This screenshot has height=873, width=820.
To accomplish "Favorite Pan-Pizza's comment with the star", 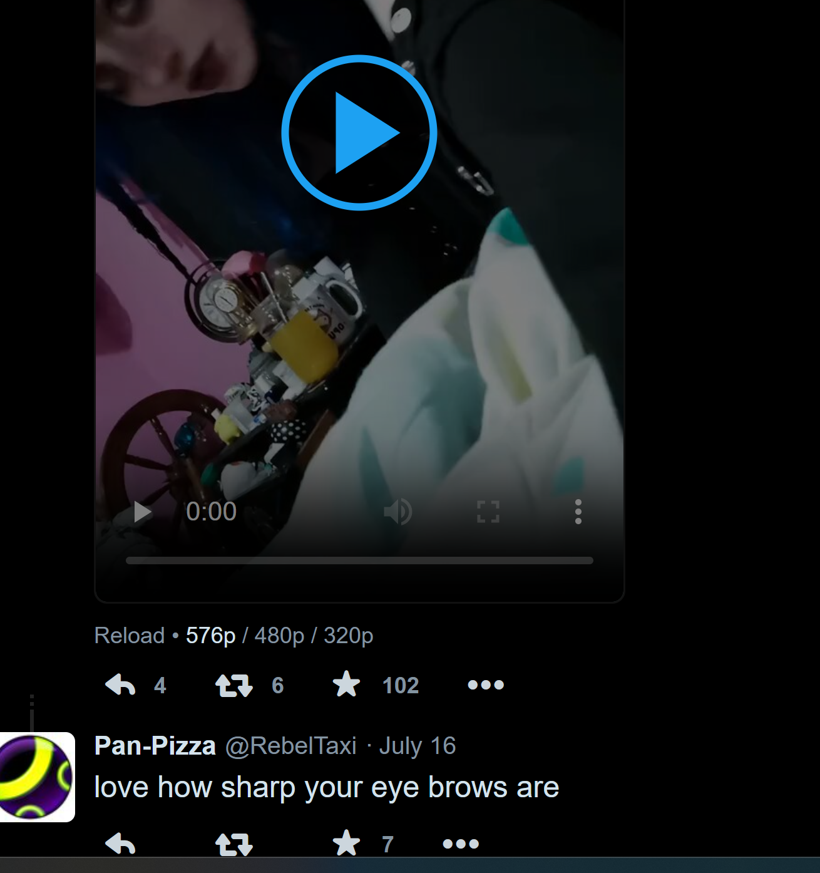I will (x=346, y=843).
